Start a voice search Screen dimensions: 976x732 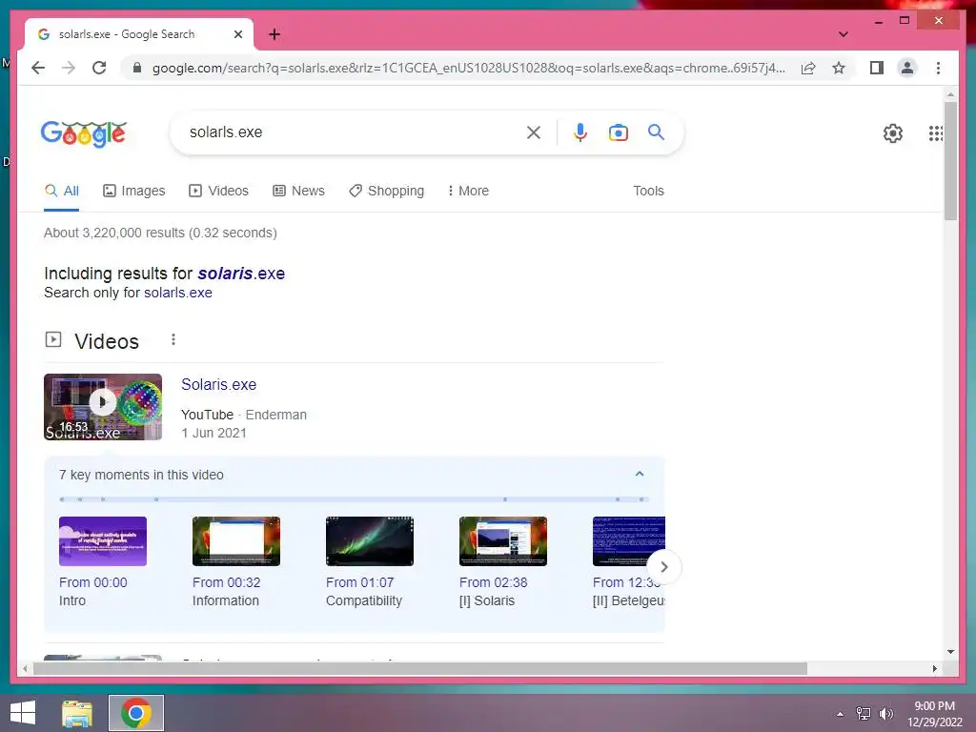(x=580, y=132)
